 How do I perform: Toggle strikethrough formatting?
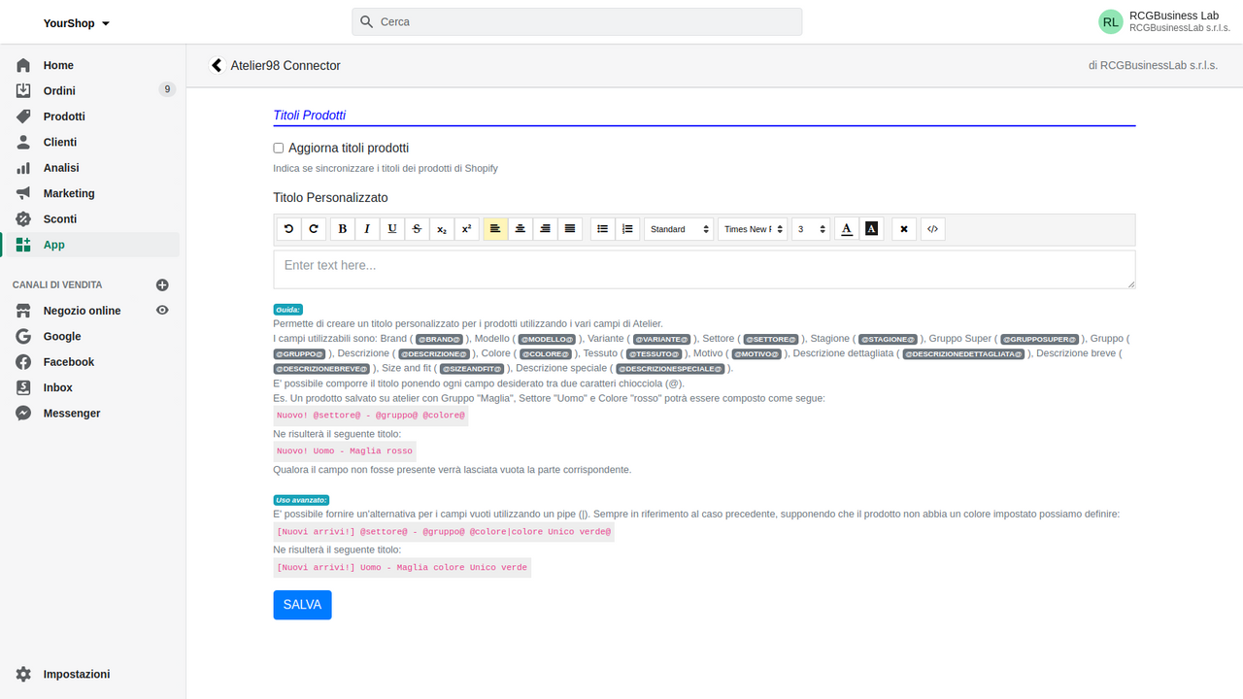pos(417,229)
